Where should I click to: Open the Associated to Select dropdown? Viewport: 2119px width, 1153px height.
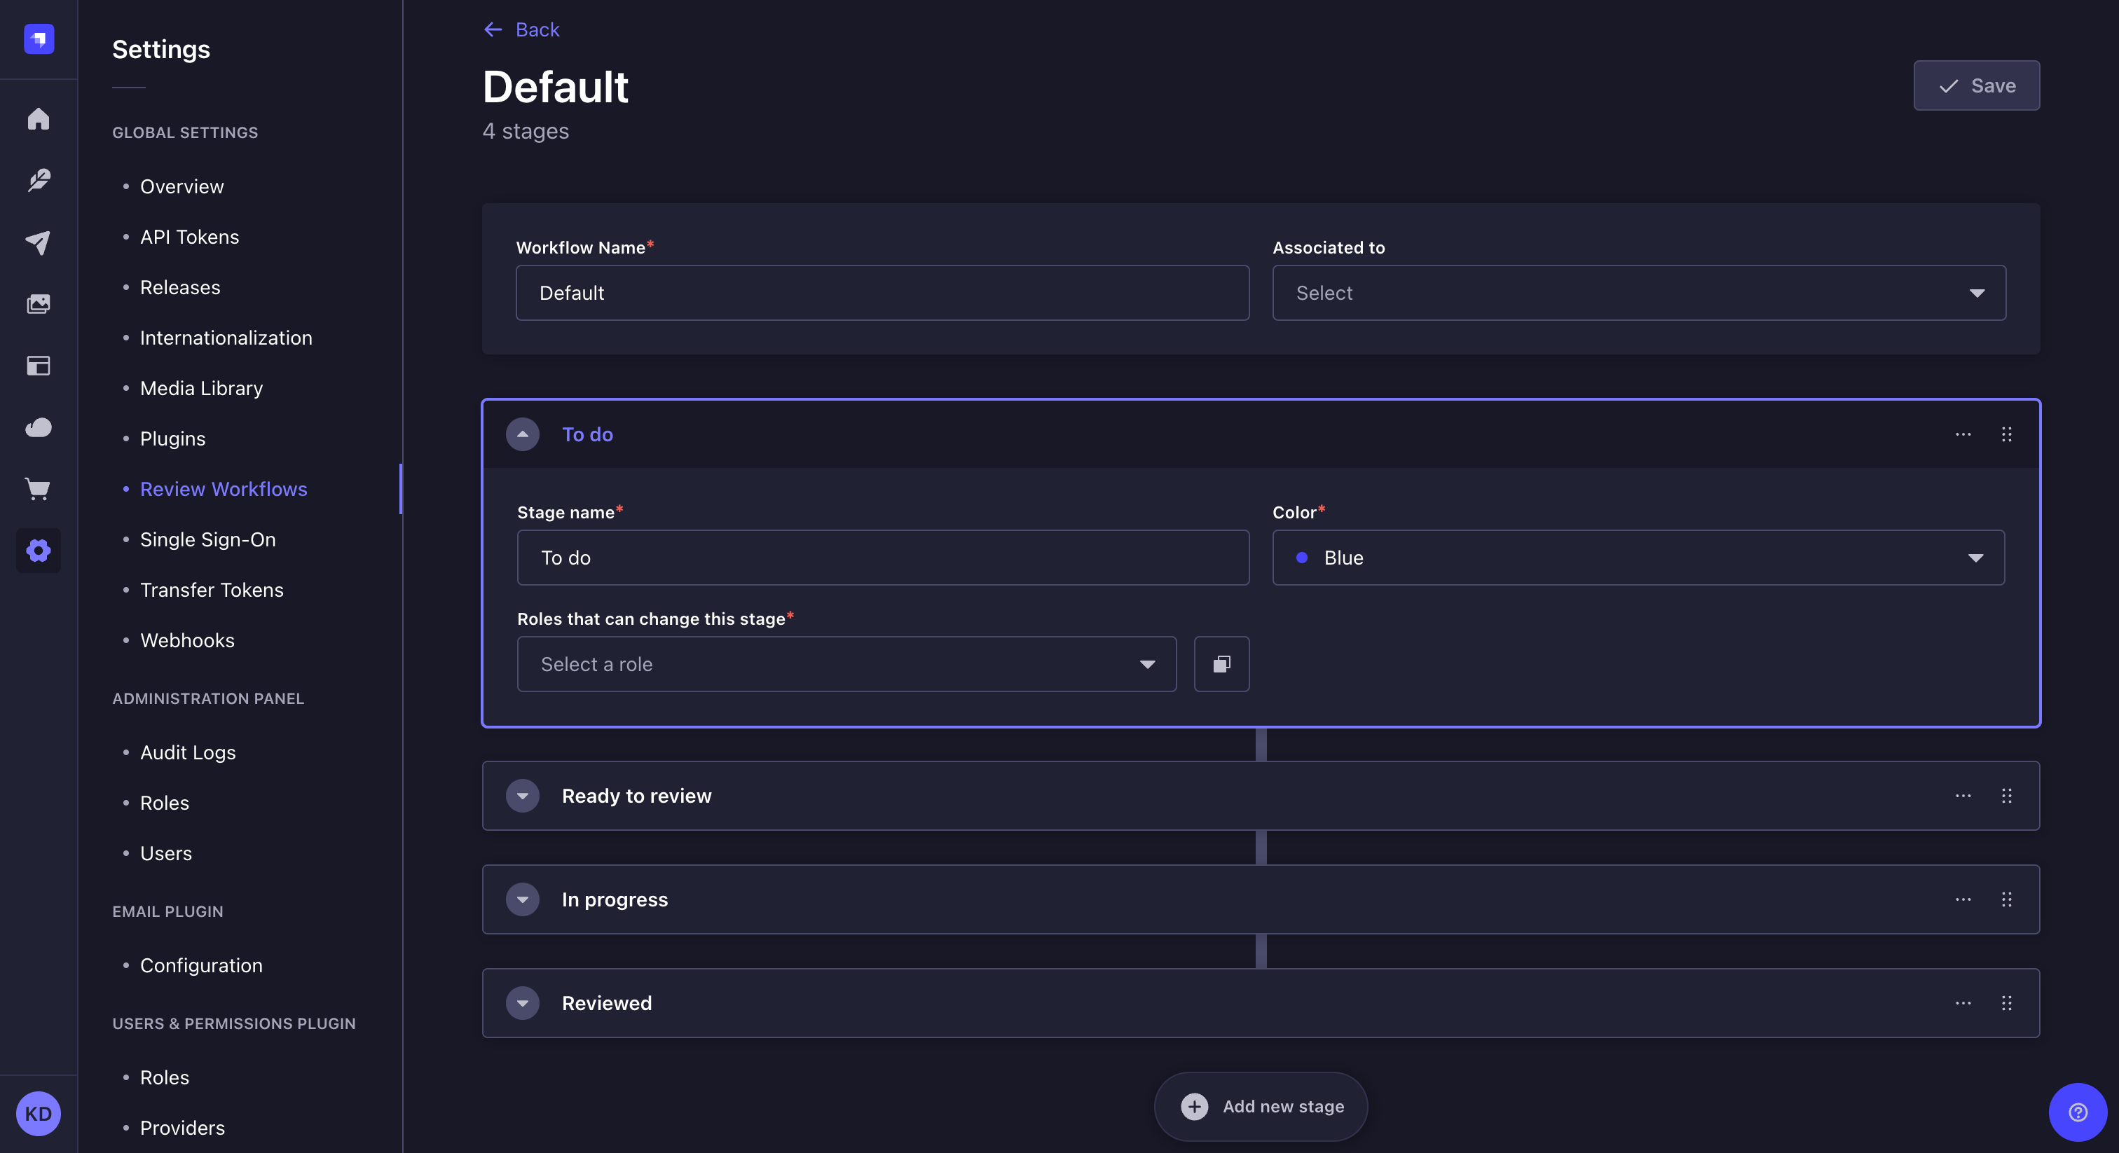pos(1637,293)
